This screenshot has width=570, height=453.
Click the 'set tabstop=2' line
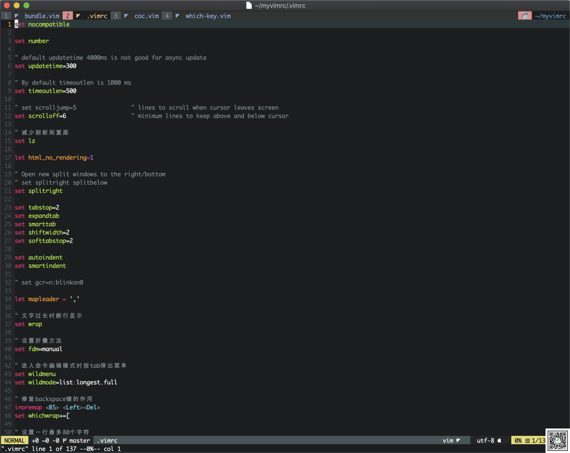pos(37,207)
